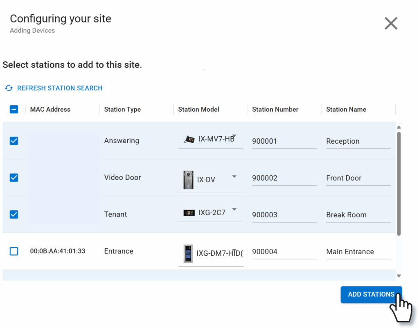
Task: Click the Add Stations button
Action: (x=371, y=294)
